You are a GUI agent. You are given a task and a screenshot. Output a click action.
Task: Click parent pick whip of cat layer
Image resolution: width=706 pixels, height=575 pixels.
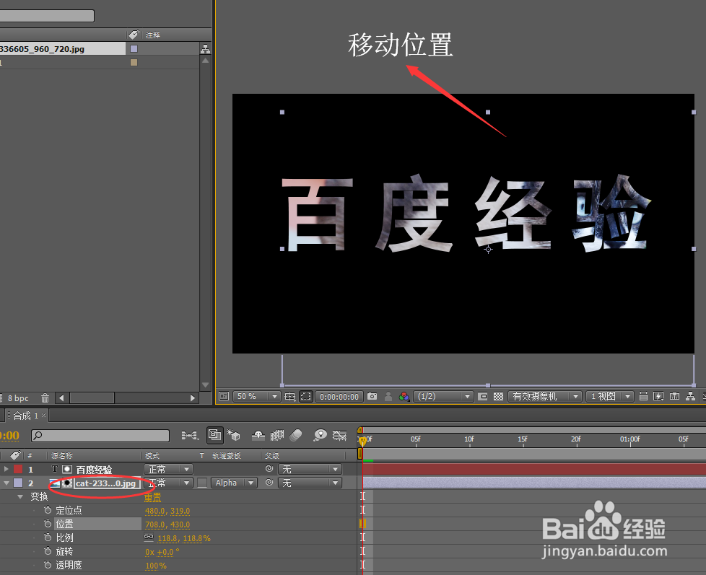pyautogui.click(x=269, y=483)
